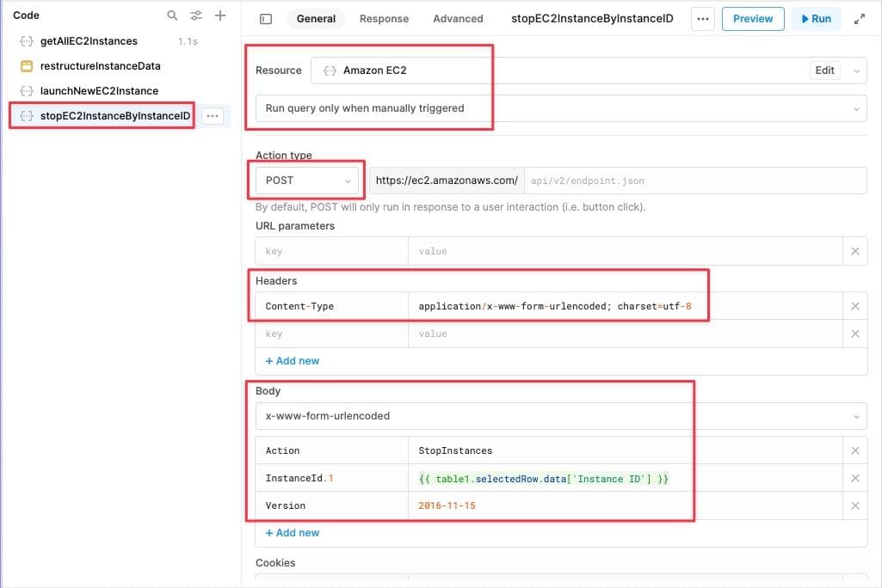Viewport: 882px width, 588px height.
Task: Open options menu for stopEC2InstanceByInstanceID query
Action: click(213, 115)
